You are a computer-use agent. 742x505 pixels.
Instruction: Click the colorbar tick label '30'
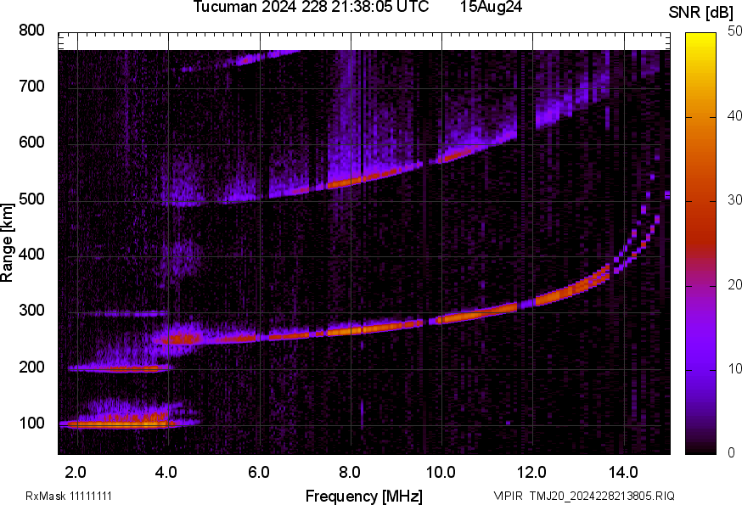point(734,199)
